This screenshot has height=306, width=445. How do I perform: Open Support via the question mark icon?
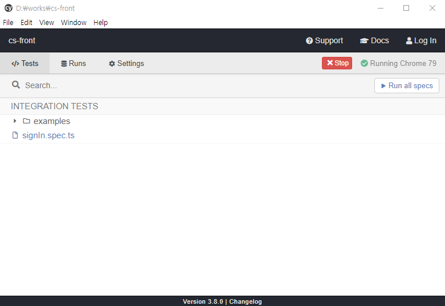pos(309,41)
